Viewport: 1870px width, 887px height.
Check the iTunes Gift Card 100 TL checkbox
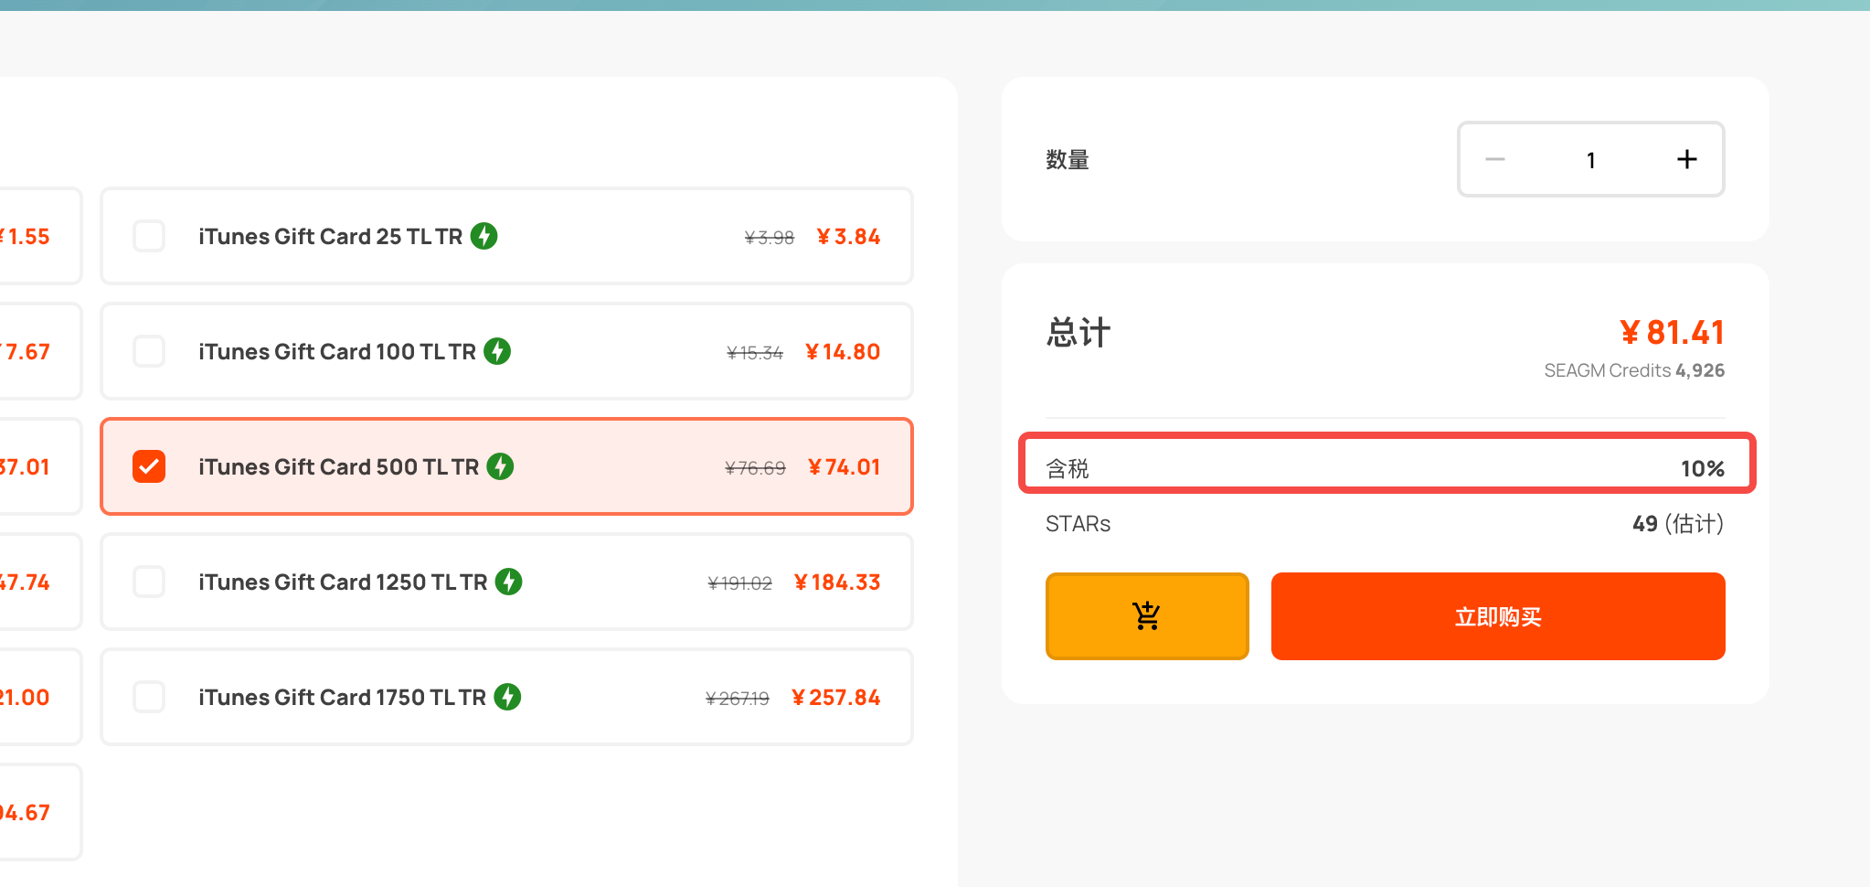(x=149, y=351)
